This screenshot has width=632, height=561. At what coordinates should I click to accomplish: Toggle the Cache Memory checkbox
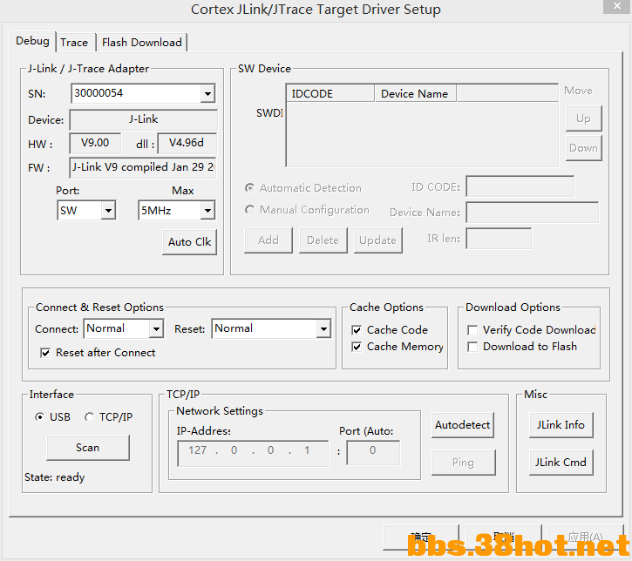[357, 347]
